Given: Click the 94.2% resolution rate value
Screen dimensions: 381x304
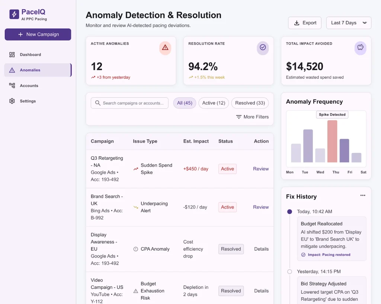Looking at the screenshot, I should pyautogui.click(x=203, y=66).
